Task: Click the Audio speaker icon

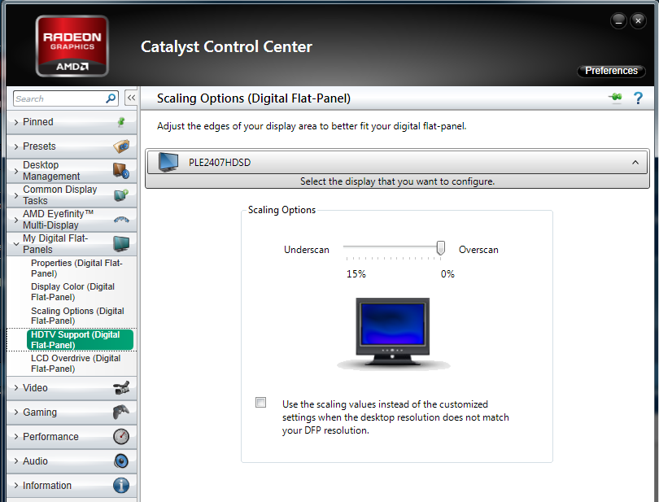Action: point(121,461)
